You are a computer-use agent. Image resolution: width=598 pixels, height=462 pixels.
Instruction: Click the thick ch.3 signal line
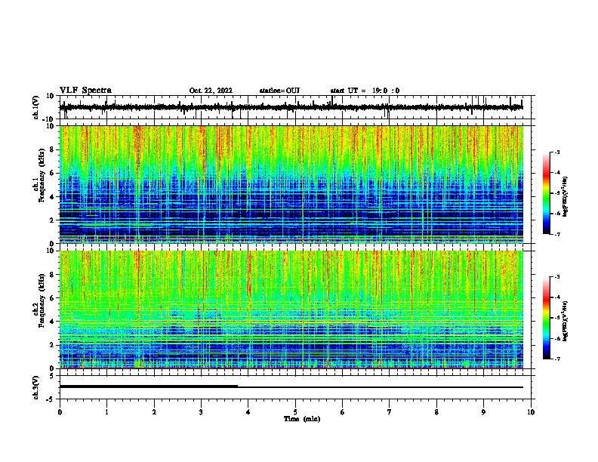[149, 387]
